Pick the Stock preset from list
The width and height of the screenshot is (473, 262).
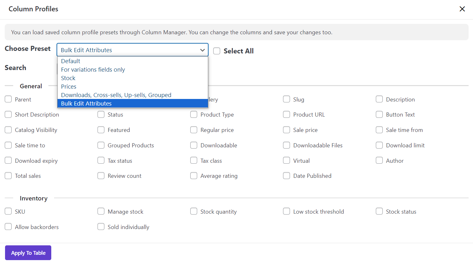(x=68, y=78)
